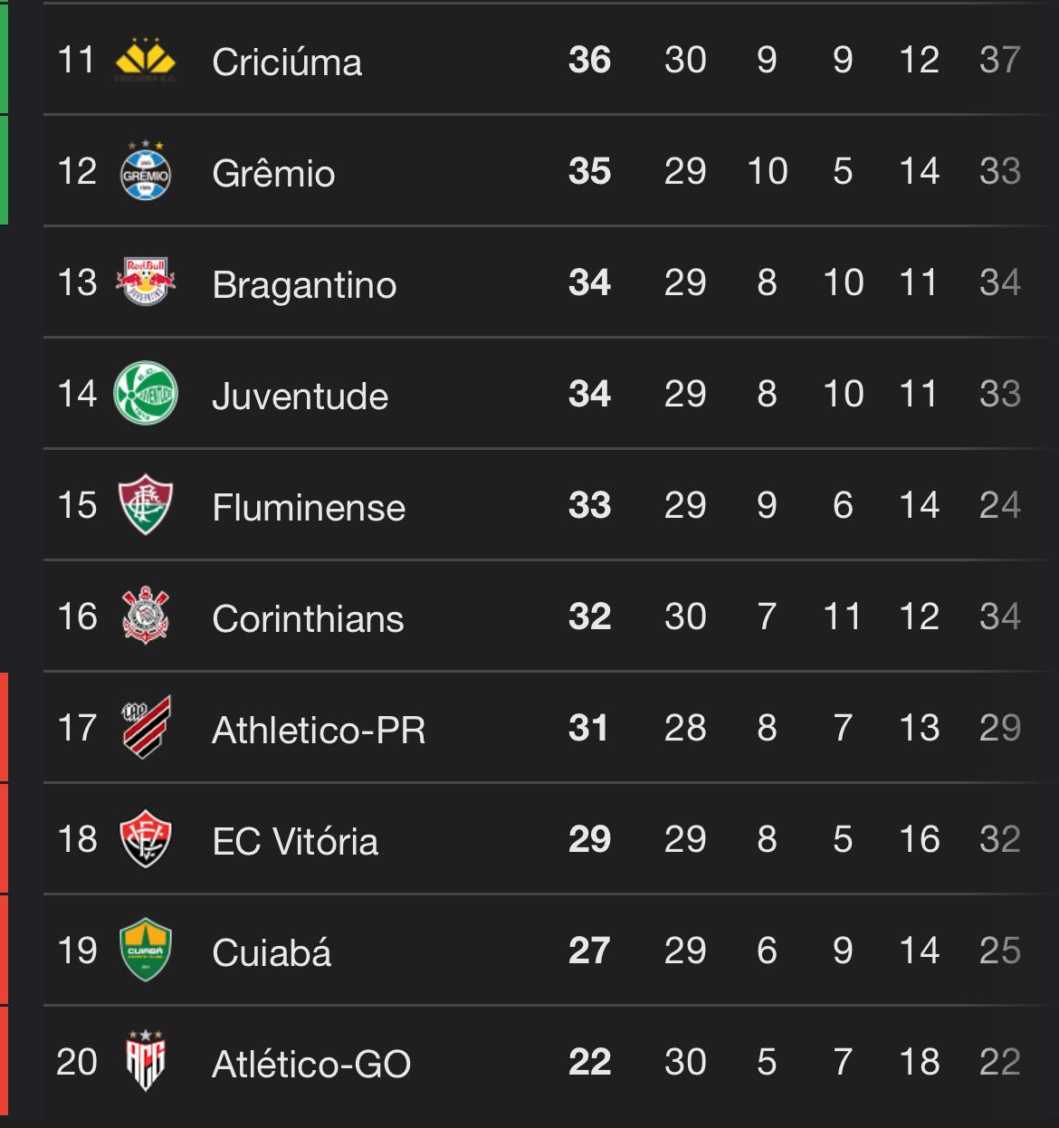Select Fluminense team name
Viewport: 1059px width, 1128px height.
pyautogui.click(x=309, y=507)
